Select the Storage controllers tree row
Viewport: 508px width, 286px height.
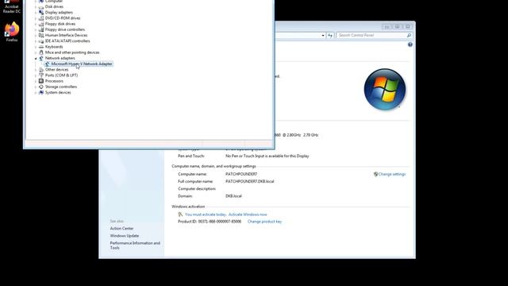61,87
